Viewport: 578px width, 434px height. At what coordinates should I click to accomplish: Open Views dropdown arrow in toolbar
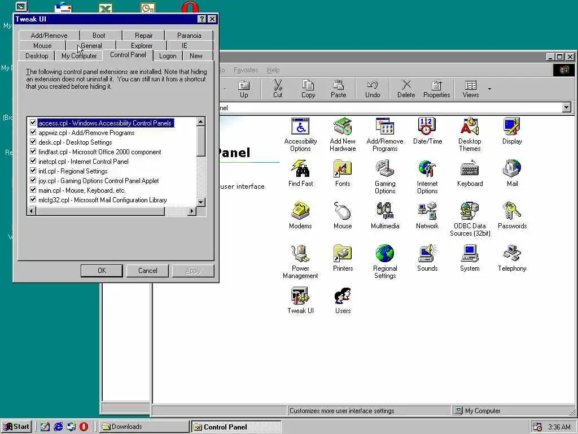[489, 89]
